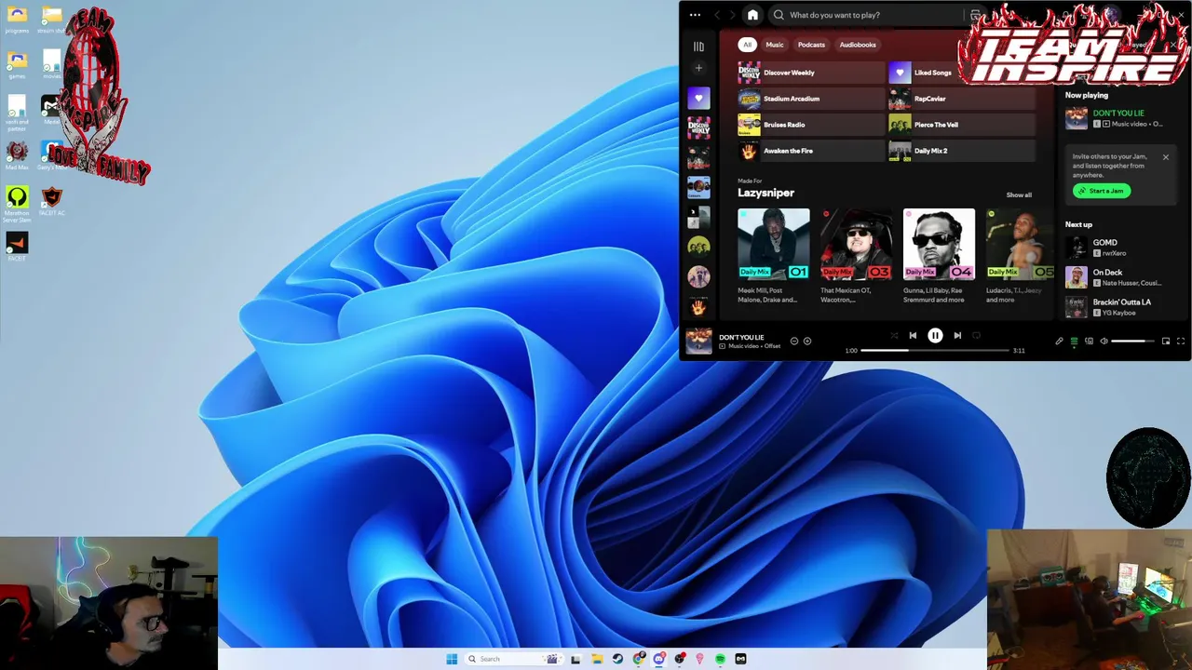Open Daily Mix 05 card
Image resolution: width=1192 pixels, height=670 pixels.
point(1020,256)
